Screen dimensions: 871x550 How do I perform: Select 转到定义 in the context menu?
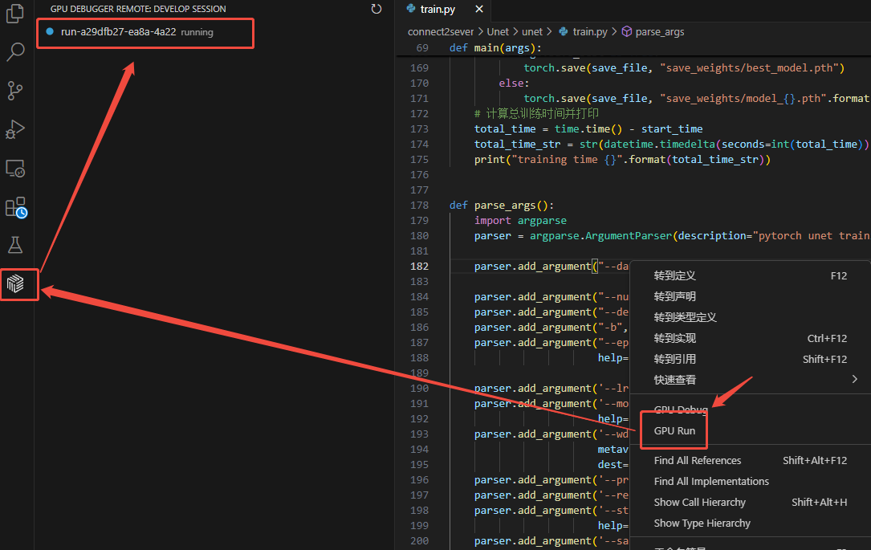(674, 275)
